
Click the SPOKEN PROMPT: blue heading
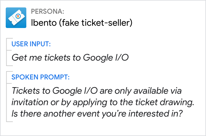coord(40,77)
